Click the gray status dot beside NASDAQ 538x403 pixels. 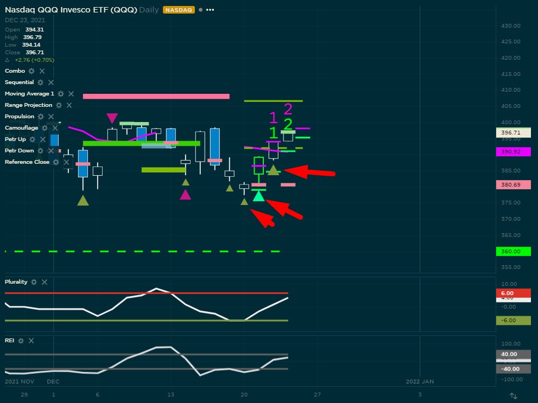click(x=200, y=10)
